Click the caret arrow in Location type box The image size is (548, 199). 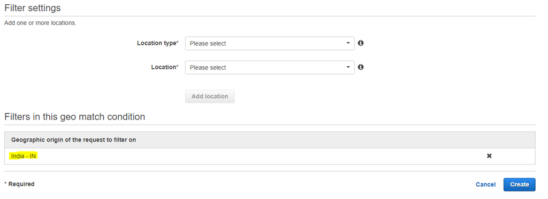pos(348,43)
